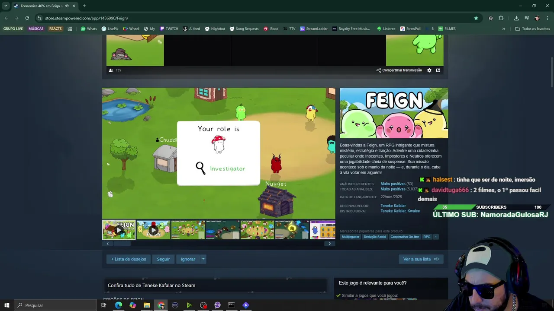Image resolution: width=554 pixels, height=311 pixels.
Task: Open the StrawPoll bookmark
Action: [410, 29]
